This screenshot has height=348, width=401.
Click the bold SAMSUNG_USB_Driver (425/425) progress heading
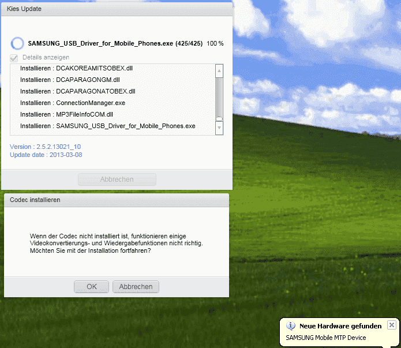tap(115, 43)
